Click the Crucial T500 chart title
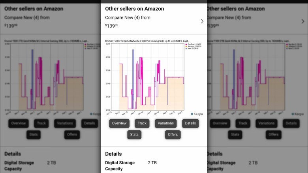 coord(147,41)
